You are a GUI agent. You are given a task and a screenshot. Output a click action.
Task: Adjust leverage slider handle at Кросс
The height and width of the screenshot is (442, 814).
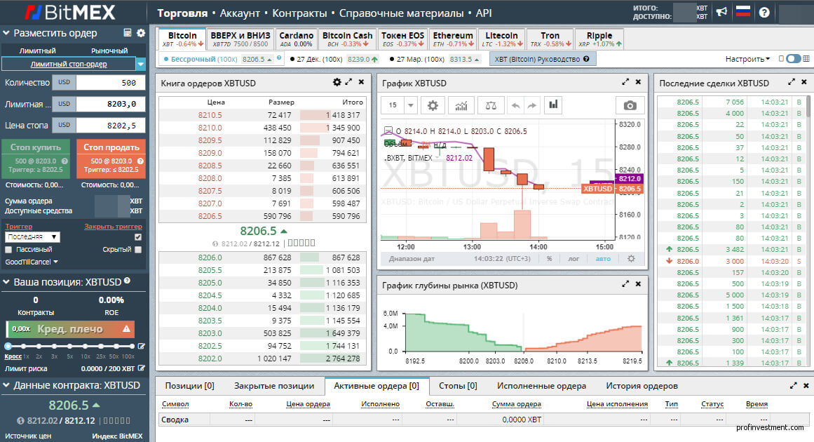point(8,346)
